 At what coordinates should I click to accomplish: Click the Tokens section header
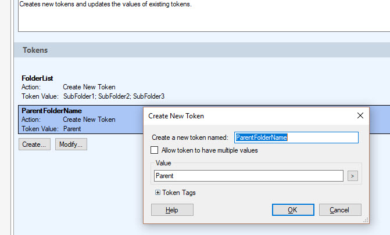[35, 50]
